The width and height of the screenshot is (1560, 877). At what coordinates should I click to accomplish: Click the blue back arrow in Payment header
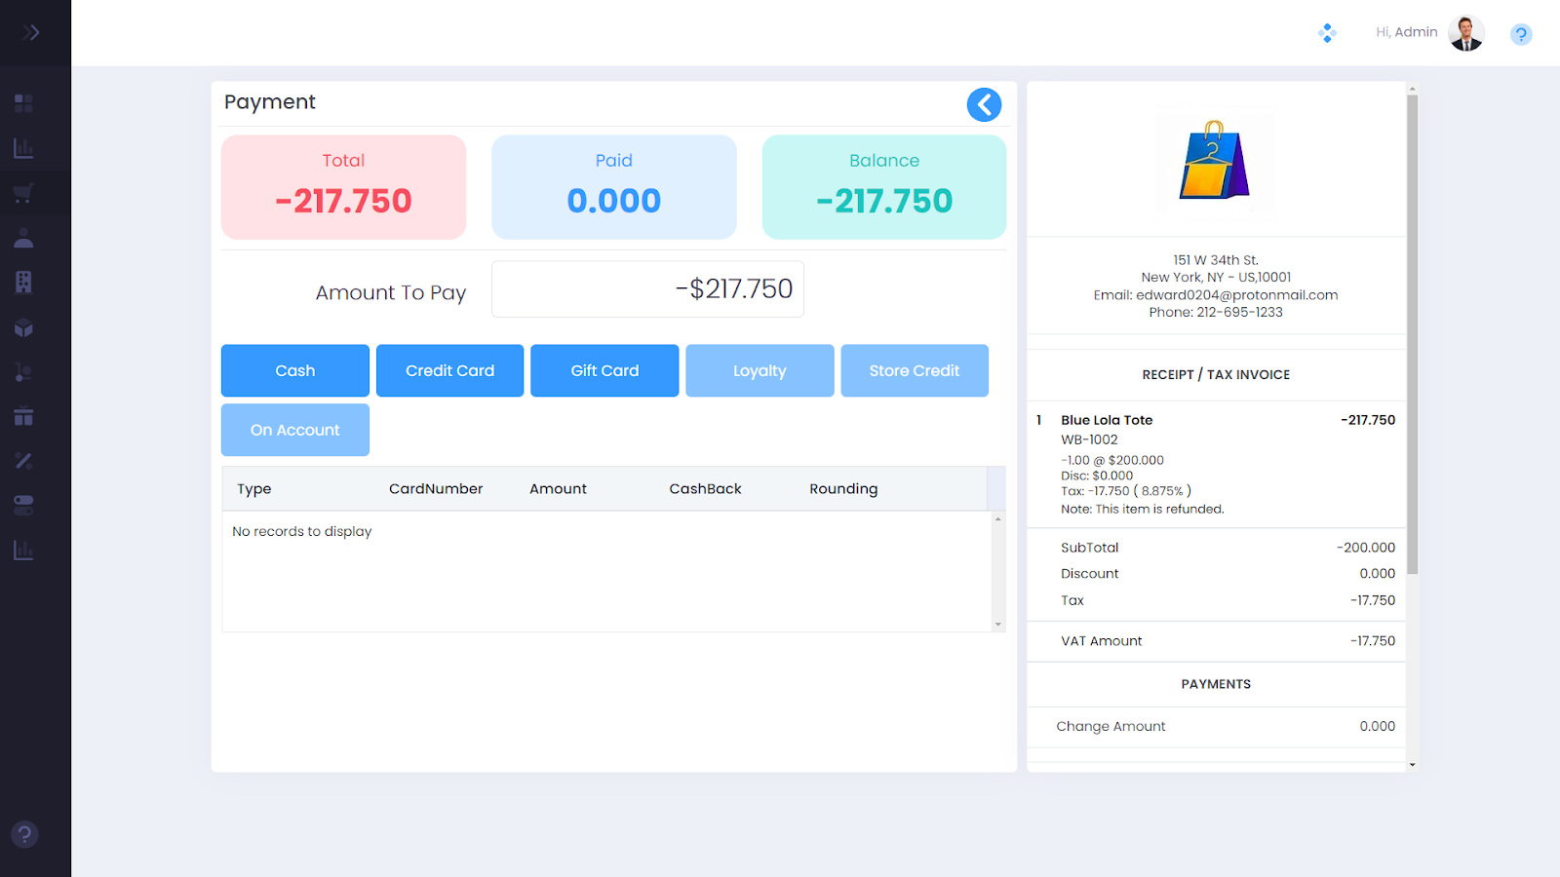[x=984, y=104]
